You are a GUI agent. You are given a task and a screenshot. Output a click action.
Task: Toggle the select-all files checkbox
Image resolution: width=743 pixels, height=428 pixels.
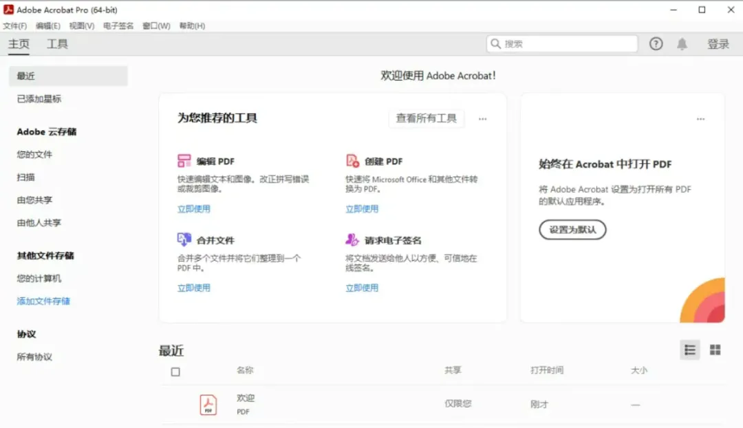coord(175,372)
